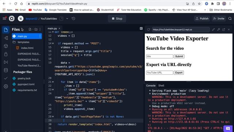This screenshot has width=234, height=132.
Task: Open the search magnifier icon
Action: tap(230, 19)
